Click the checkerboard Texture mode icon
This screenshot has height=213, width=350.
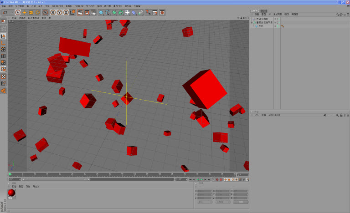tap(3, 77)
